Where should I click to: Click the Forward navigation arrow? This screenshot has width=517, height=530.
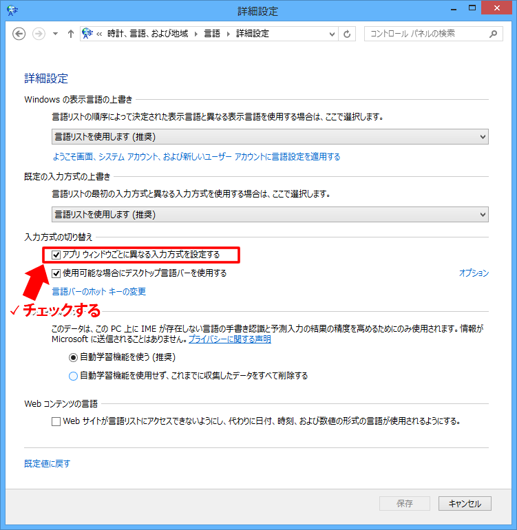pos(39,34)
